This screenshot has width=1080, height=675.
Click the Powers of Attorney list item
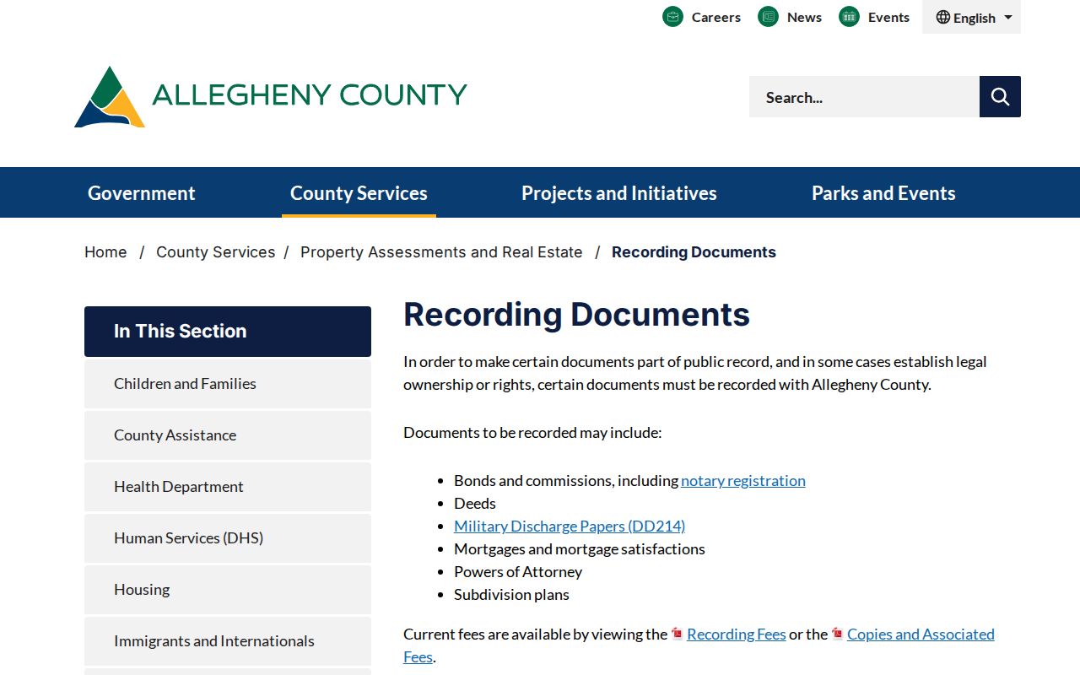click(518, 571)
